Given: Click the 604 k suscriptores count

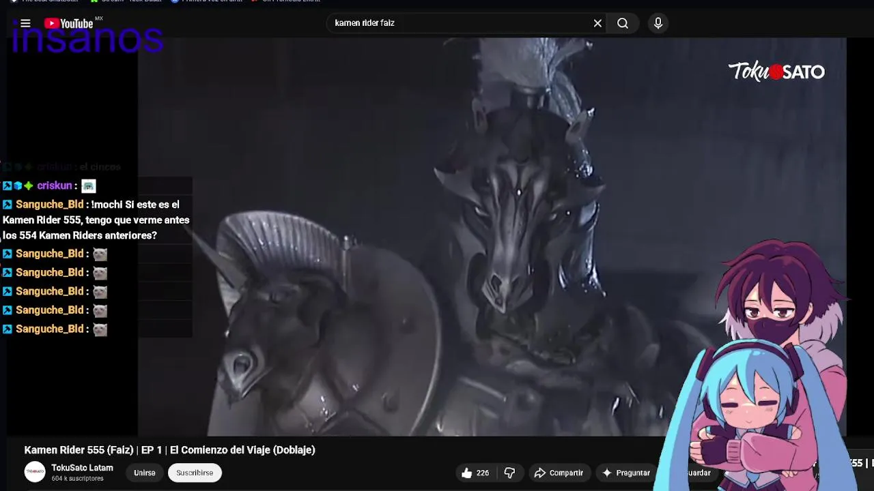Looking at the screenshot, I should [x=77, y=479].
